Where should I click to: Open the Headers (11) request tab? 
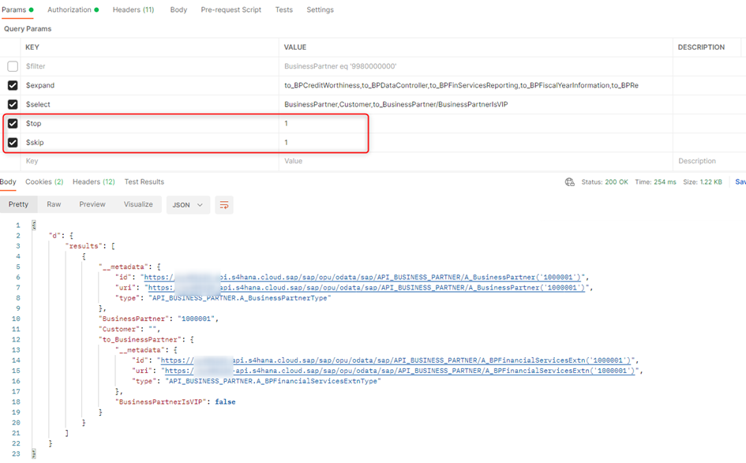pos(133,10)
